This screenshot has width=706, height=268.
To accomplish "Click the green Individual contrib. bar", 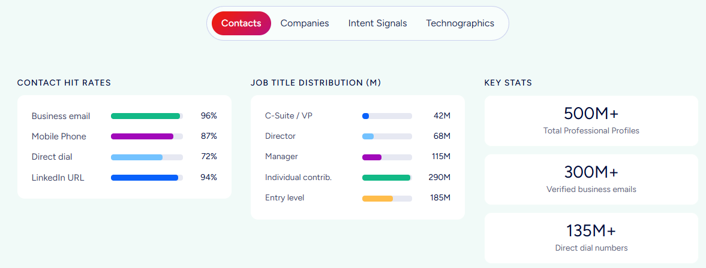I will point(387,178).
